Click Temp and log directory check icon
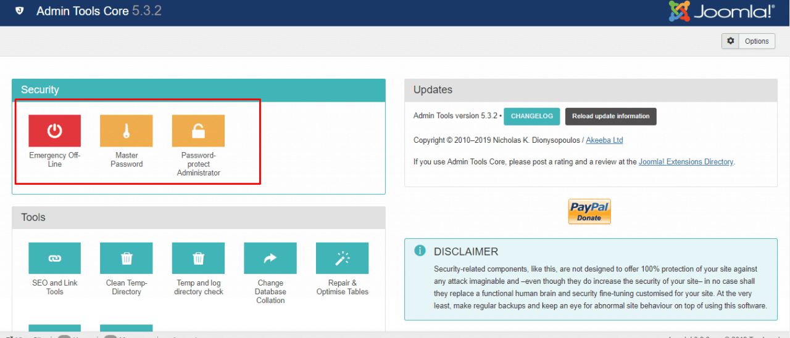This screenshot has height=338, width=790. click(x=198, y=258)
